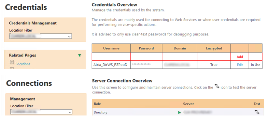Click the Encrypted column header
Screen dimensions: 267x124
pos(214,48)
